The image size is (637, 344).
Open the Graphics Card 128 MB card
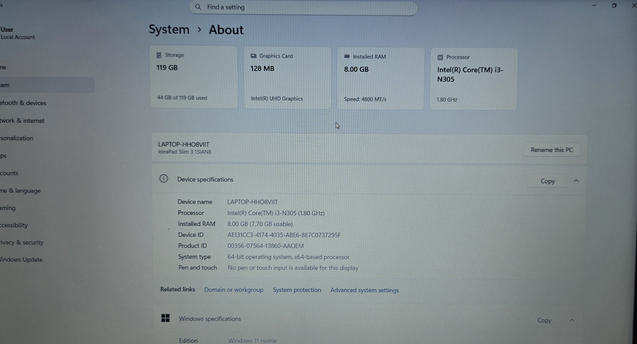click(x=287, y=78)
